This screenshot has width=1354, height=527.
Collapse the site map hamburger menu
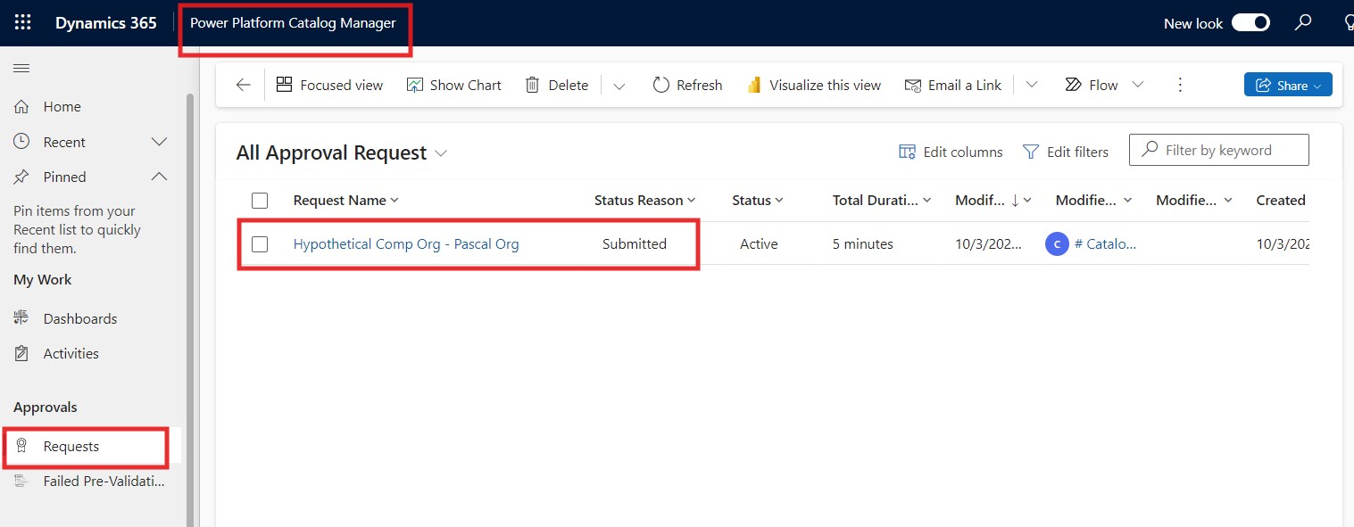21,69
